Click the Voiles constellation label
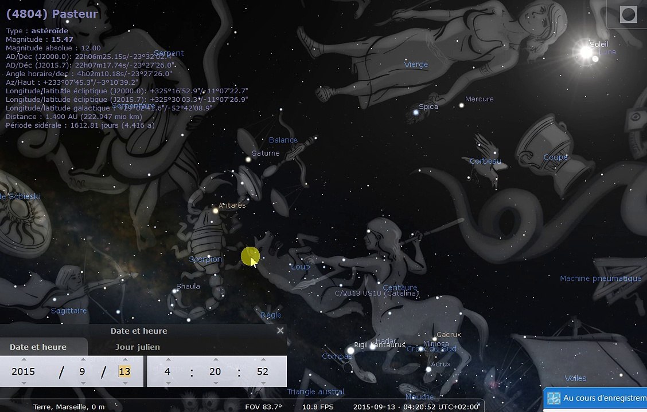The width and height of the screenshot is (647, 412). (x=575, y=378)
